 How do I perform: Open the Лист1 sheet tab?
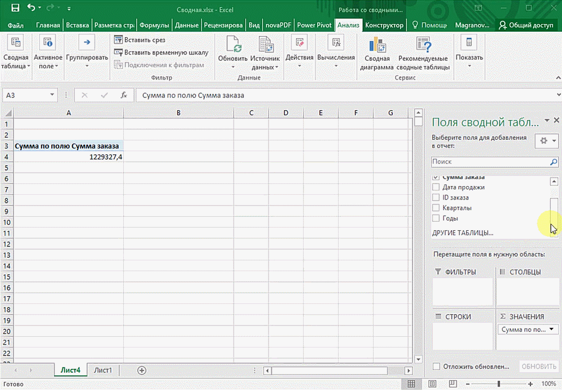[103, 370]
